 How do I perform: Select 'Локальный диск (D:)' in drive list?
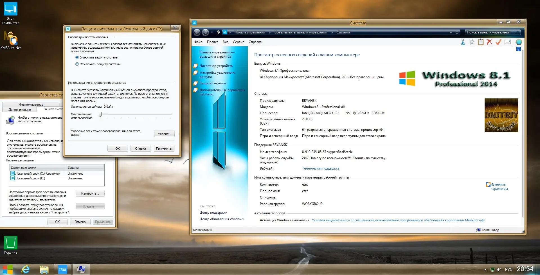57,178
